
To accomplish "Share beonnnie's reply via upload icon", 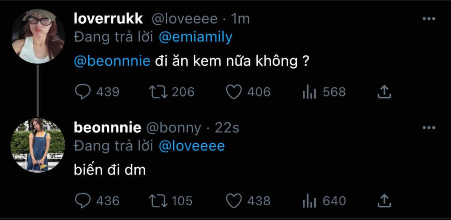I will coord(384,201).
